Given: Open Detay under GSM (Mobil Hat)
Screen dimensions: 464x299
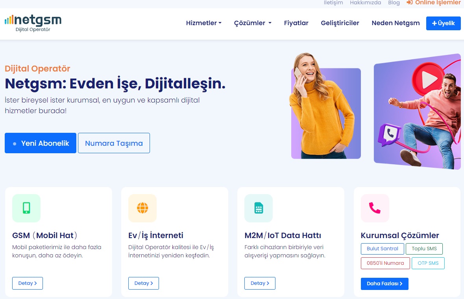Looking at the screenshot, I should (28, 283).
